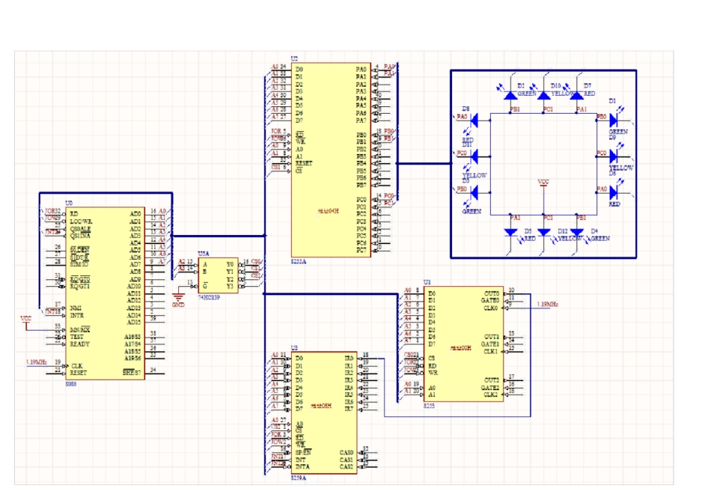Click VCC power port near 8086
This screenshot has height=503, width=711.
(x=26, y=319)
